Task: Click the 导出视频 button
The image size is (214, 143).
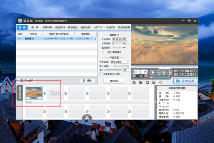Action: (x=185, y=81)
